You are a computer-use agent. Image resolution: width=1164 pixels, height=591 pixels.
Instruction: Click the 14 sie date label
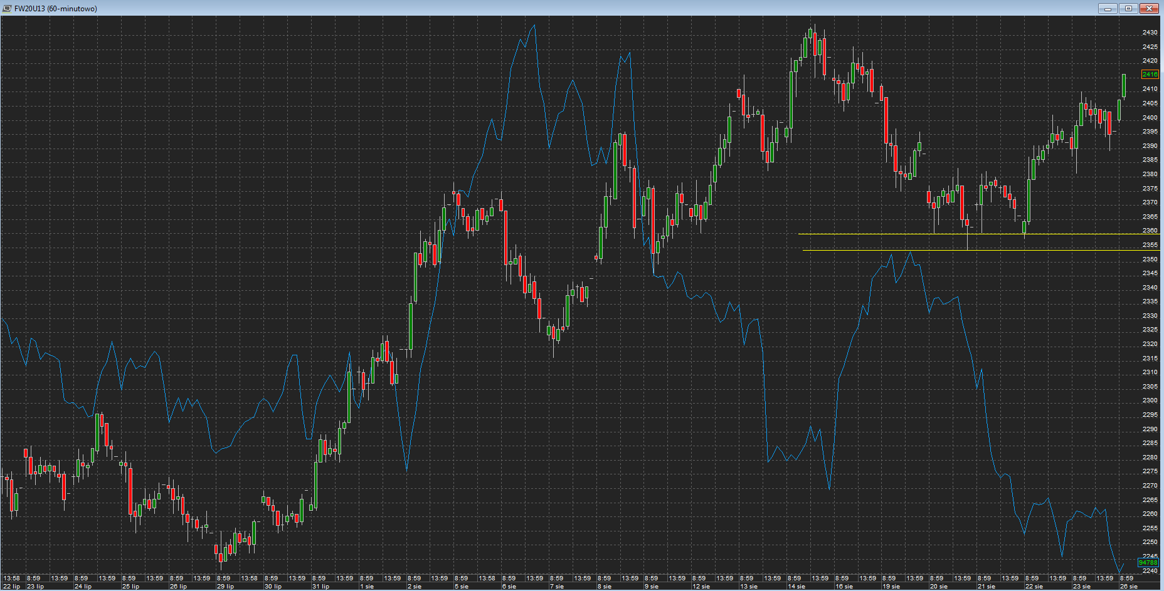point(796,587)
